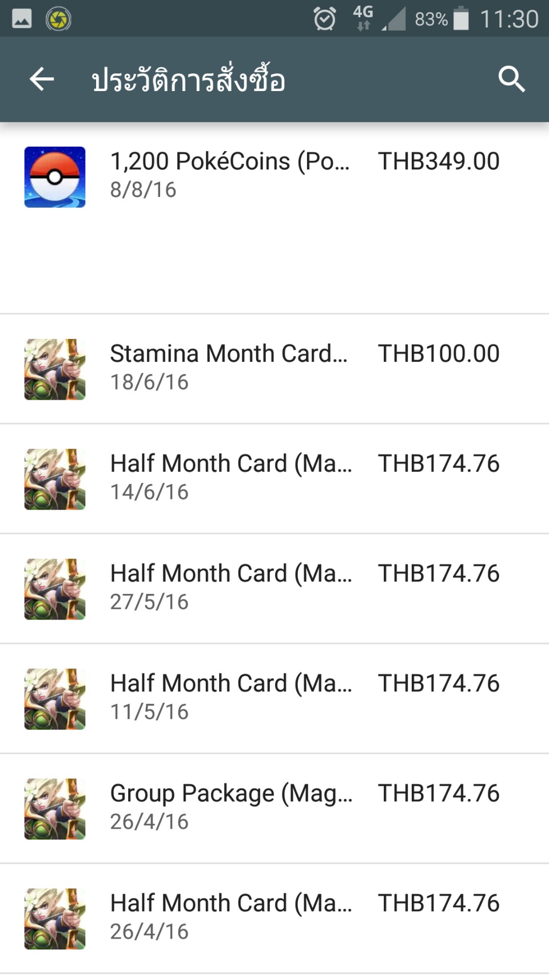Screen dimensions: 549x977
Task: Tap the ประวัติการสั่งซื้อ title
Action: [x=188, y=78]
